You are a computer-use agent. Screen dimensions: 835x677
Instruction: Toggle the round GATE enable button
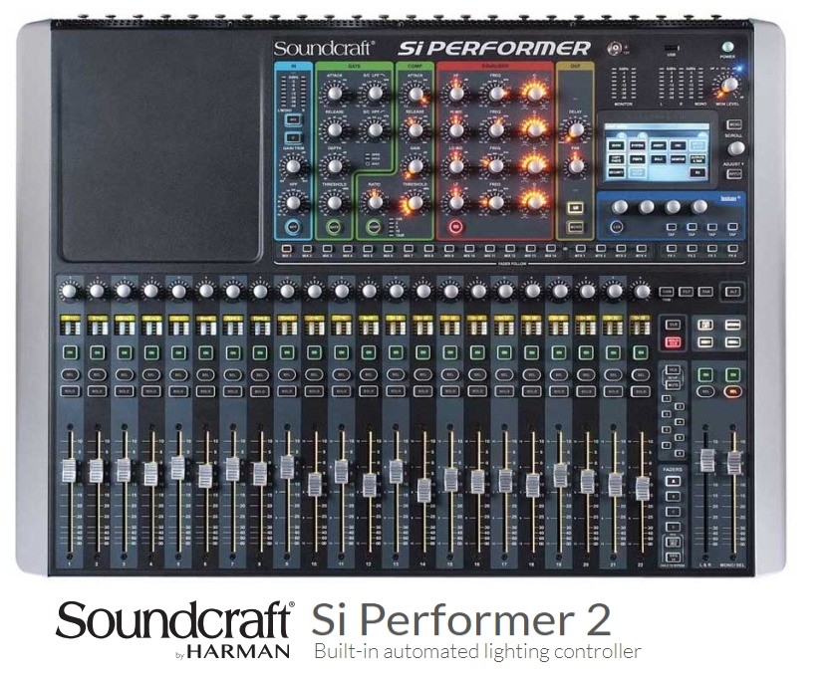(x=335, y=228)
